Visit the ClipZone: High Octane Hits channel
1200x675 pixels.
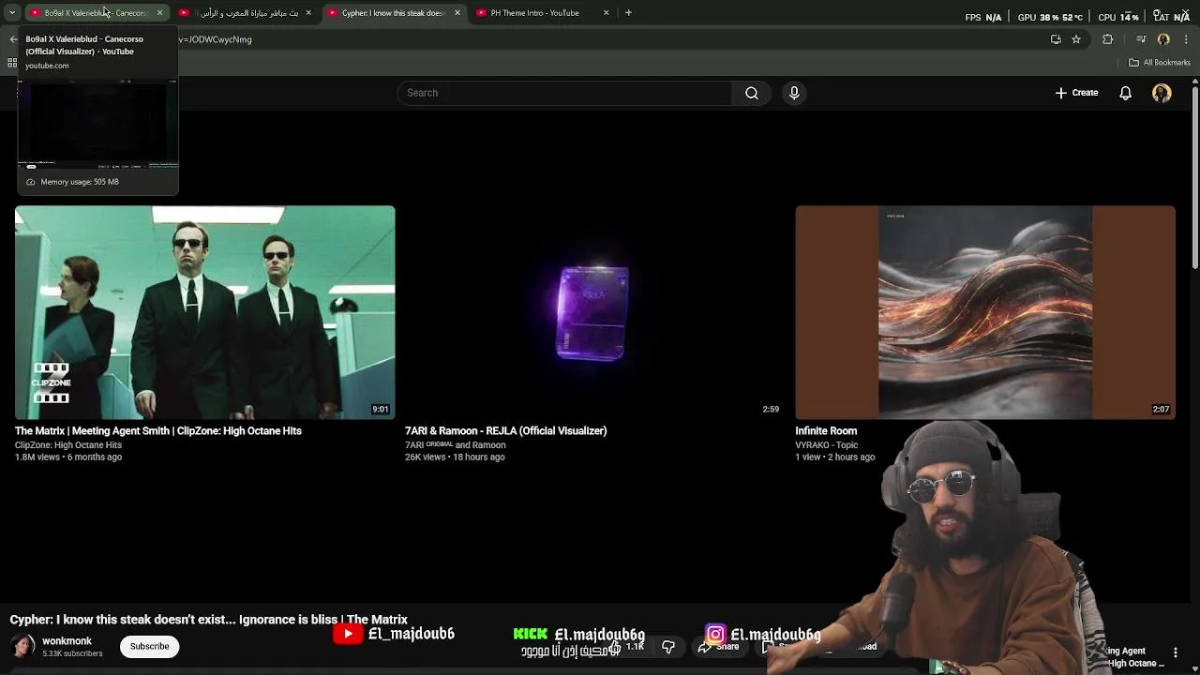point(68,445)
